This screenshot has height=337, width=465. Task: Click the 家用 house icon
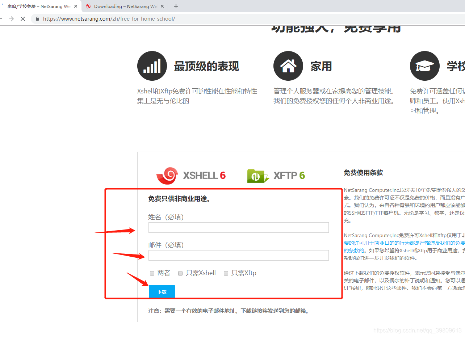coord(288,66)
